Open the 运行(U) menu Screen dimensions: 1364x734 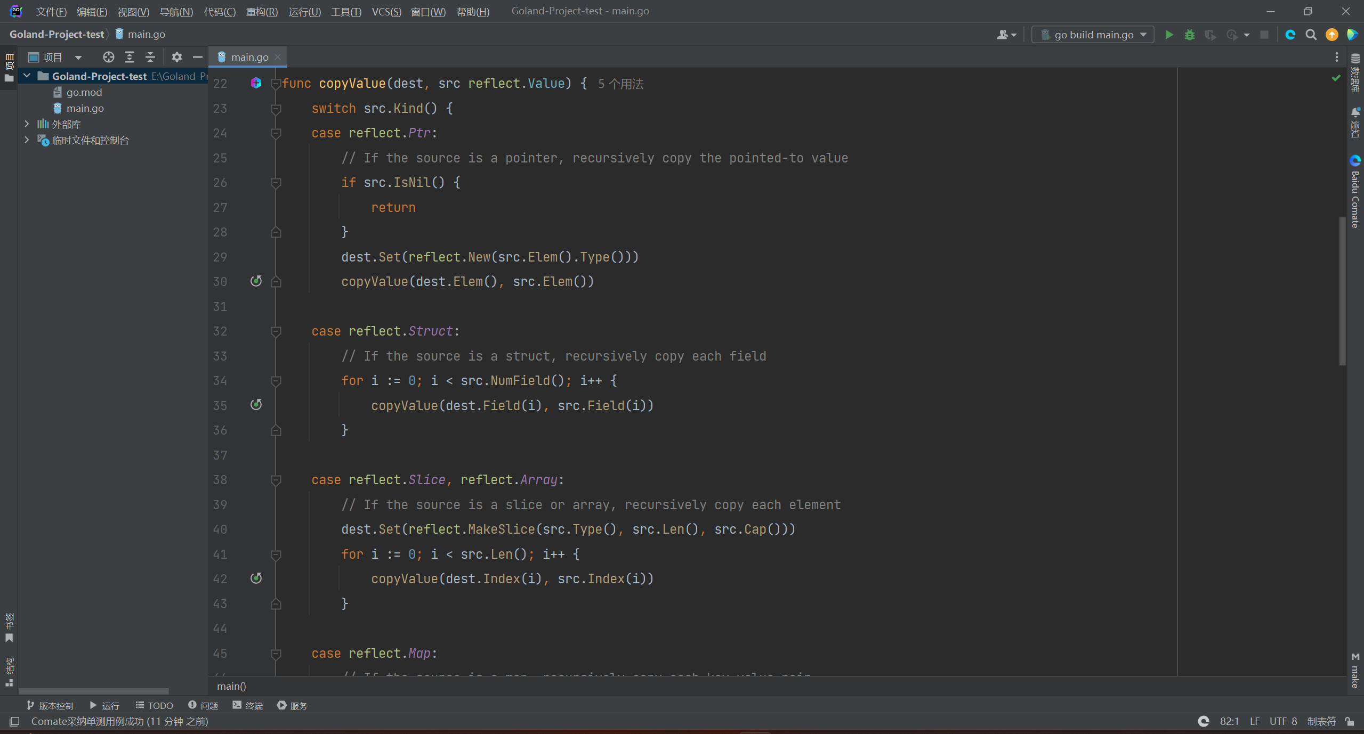coord(304,12)
